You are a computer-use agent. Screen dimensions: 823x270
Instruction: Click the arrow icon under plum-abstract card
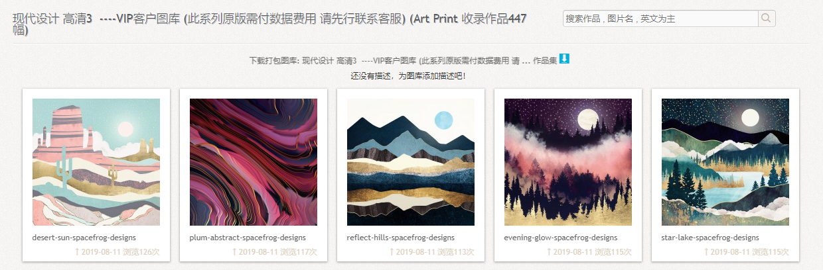pos(234,252)
